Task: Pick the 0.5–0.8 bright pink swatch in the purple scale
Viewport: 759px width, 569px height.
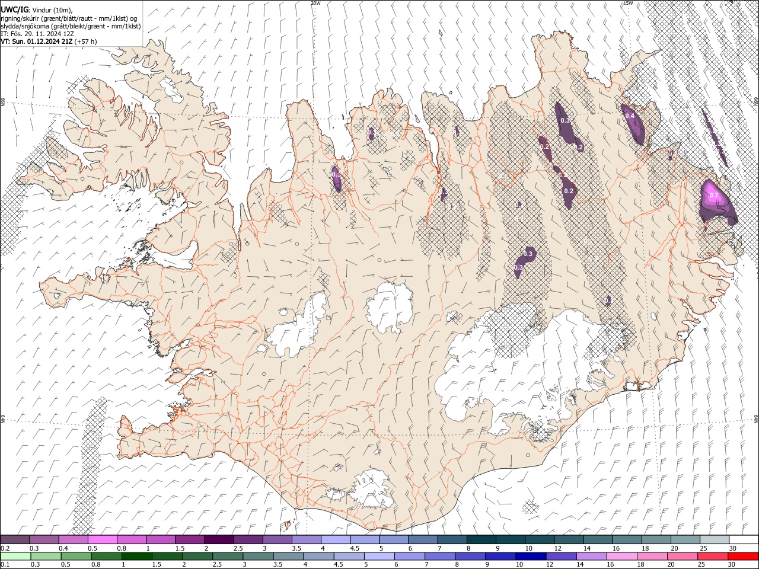Action: click(102, 539)
